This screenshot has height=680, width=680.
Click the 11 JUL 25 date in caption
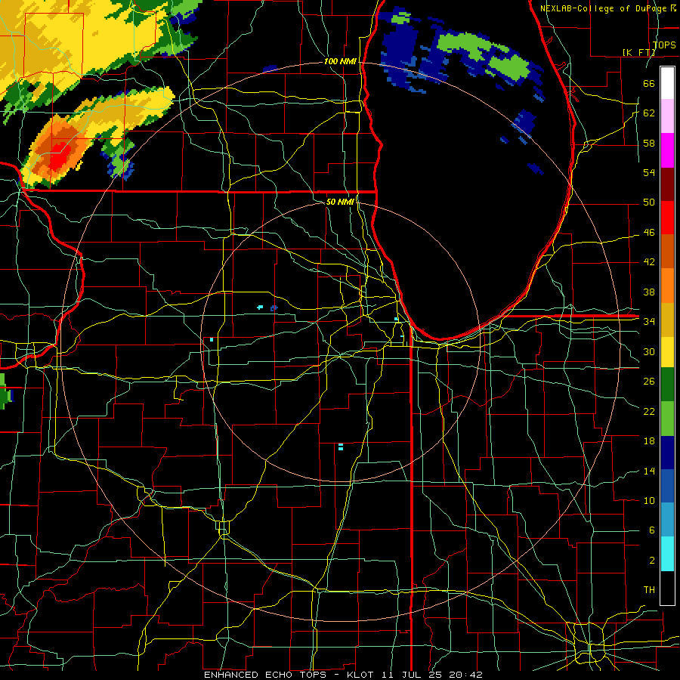412,675
